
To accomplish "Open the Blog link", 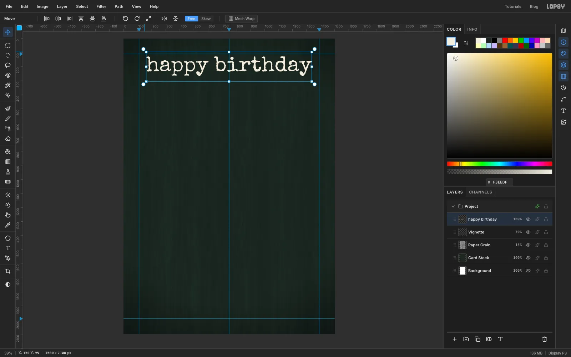I will [534, 6].
